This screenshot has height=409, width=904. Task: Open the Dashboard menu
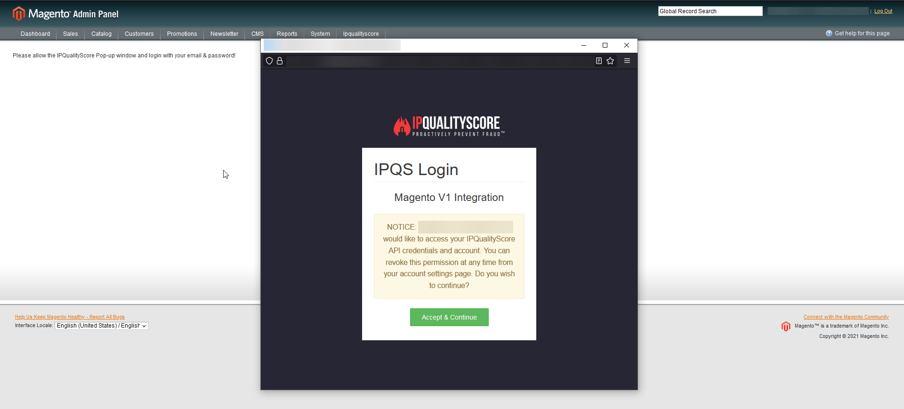(35, 34)
